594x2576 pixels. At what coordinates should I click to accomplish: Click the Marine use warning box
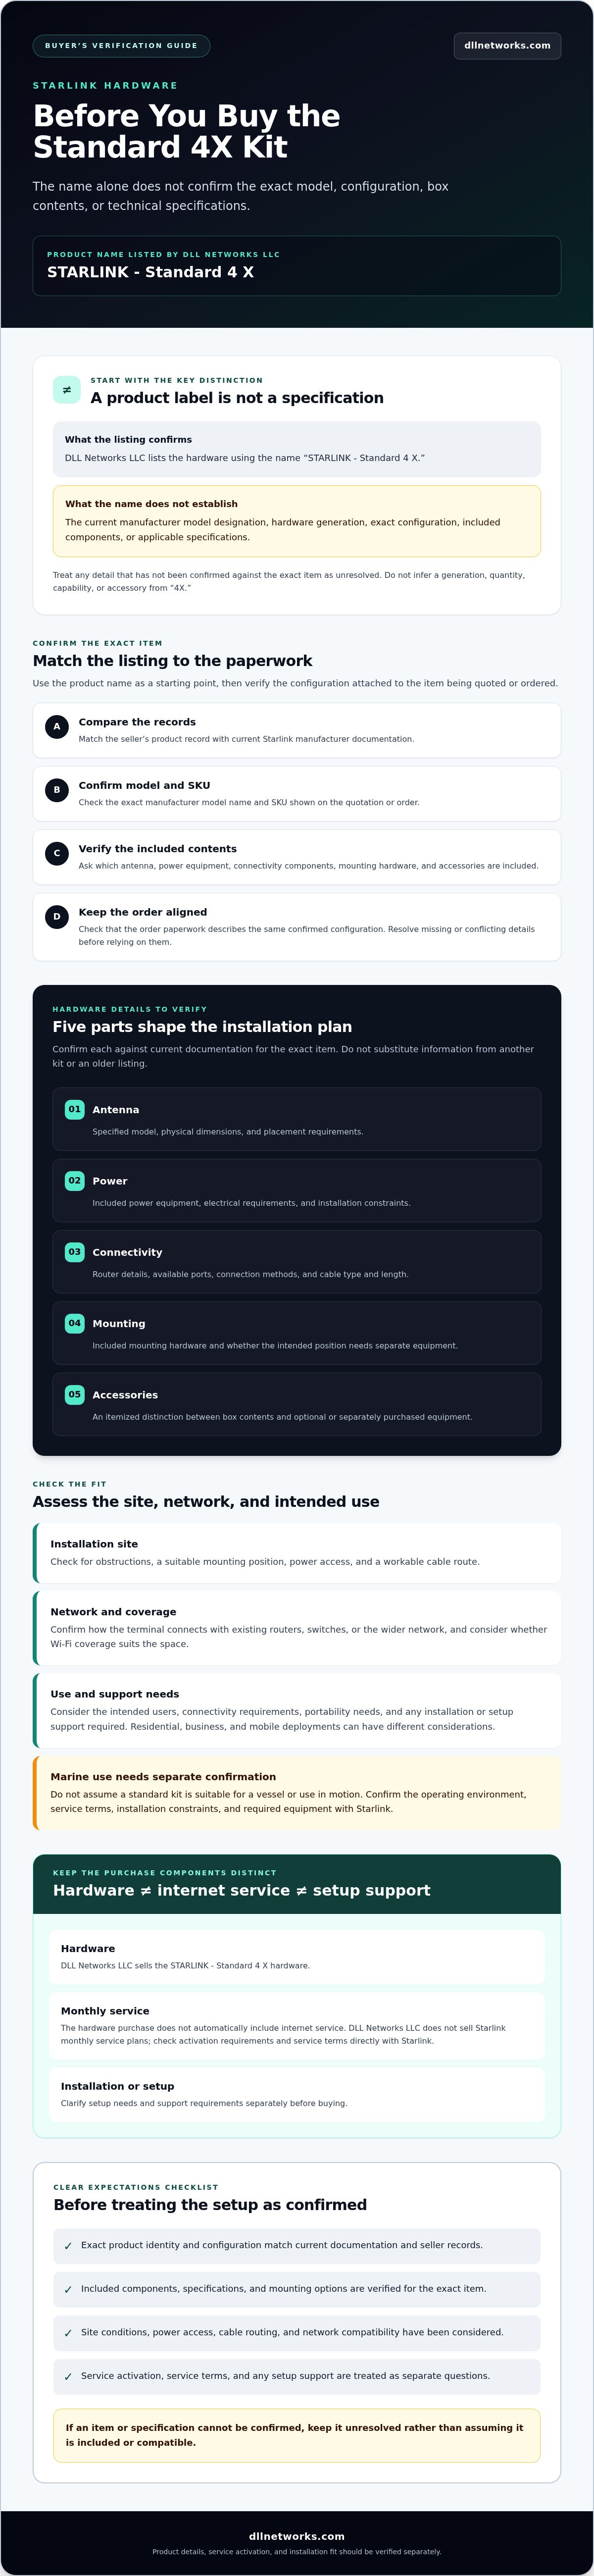(297, 1793)
